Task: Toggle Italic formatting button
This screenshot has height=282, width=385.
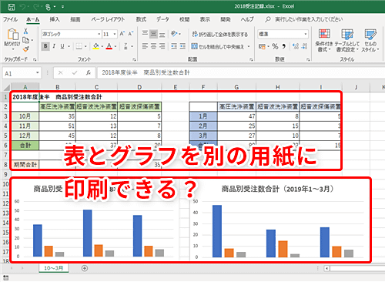Action: (x=54, y=46)
